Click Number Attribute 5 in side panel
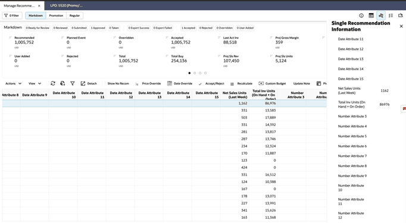This screenshot has width=406, height=223. pos(352,136)
